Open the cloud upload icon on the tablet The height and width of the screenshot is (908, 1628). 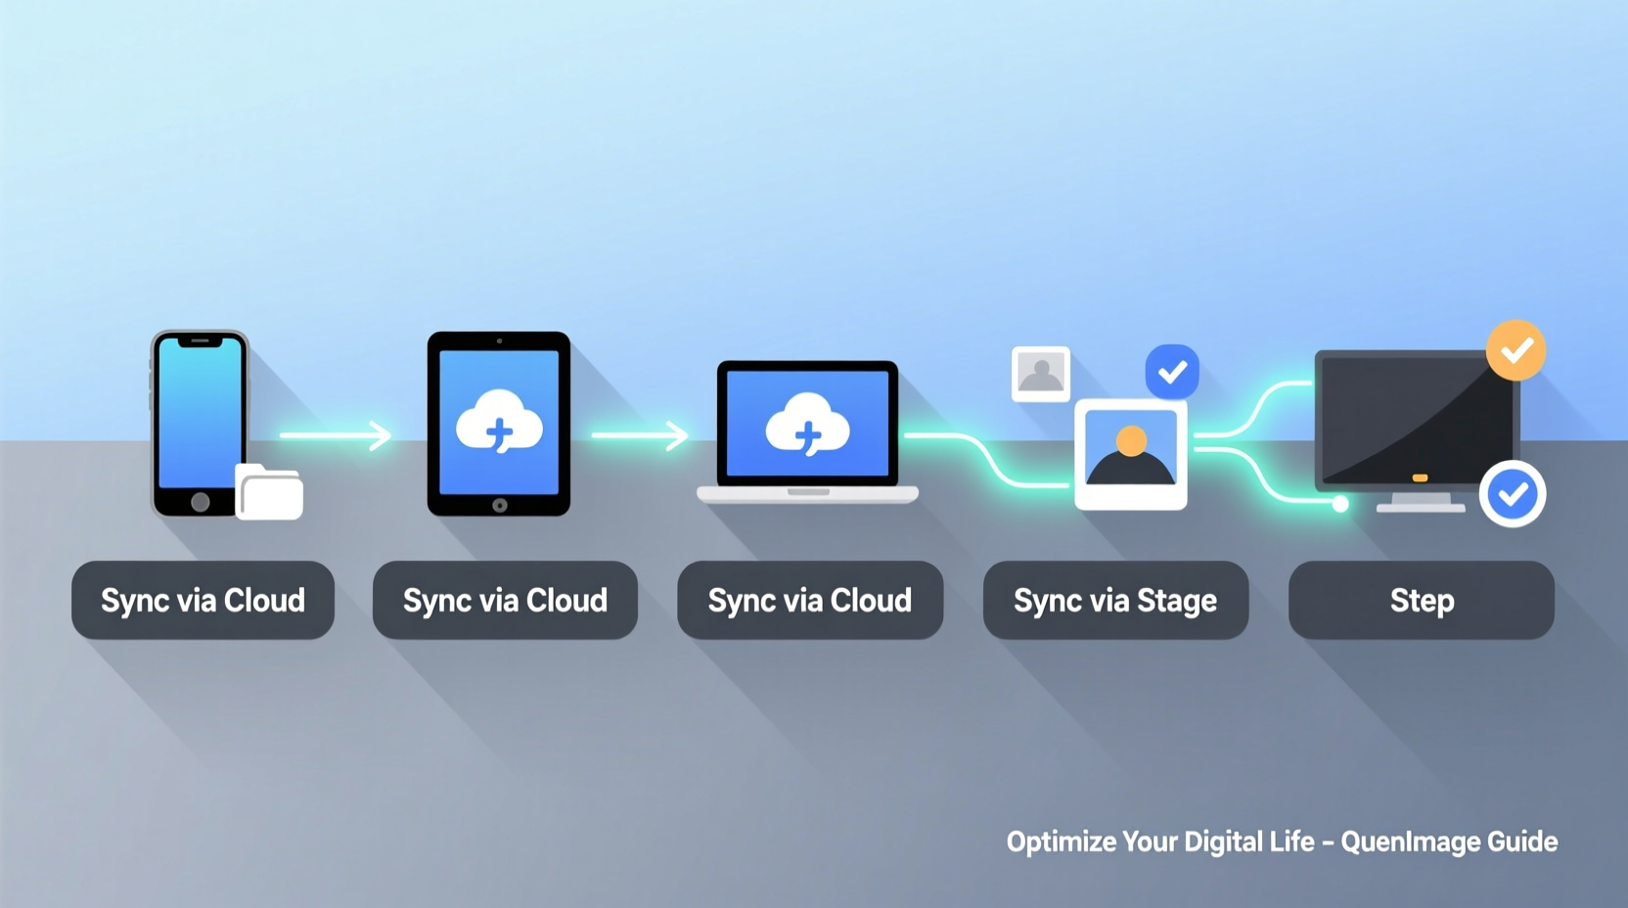(498, 424)
